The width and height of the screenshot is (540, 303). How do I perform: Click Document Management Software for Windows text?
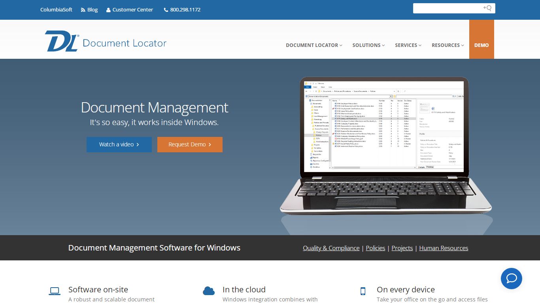154,248
